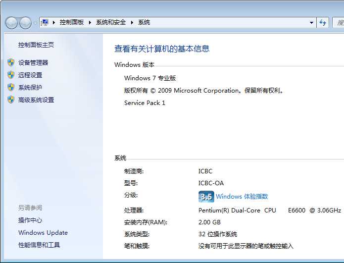Screen dimensions: 344x263
Task: Click the system type value 32 位操作系统
Action: point(218,234)
